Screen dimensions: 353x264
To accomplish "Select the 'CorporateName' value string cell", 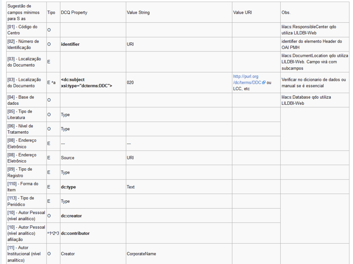I will click(179, 254).
